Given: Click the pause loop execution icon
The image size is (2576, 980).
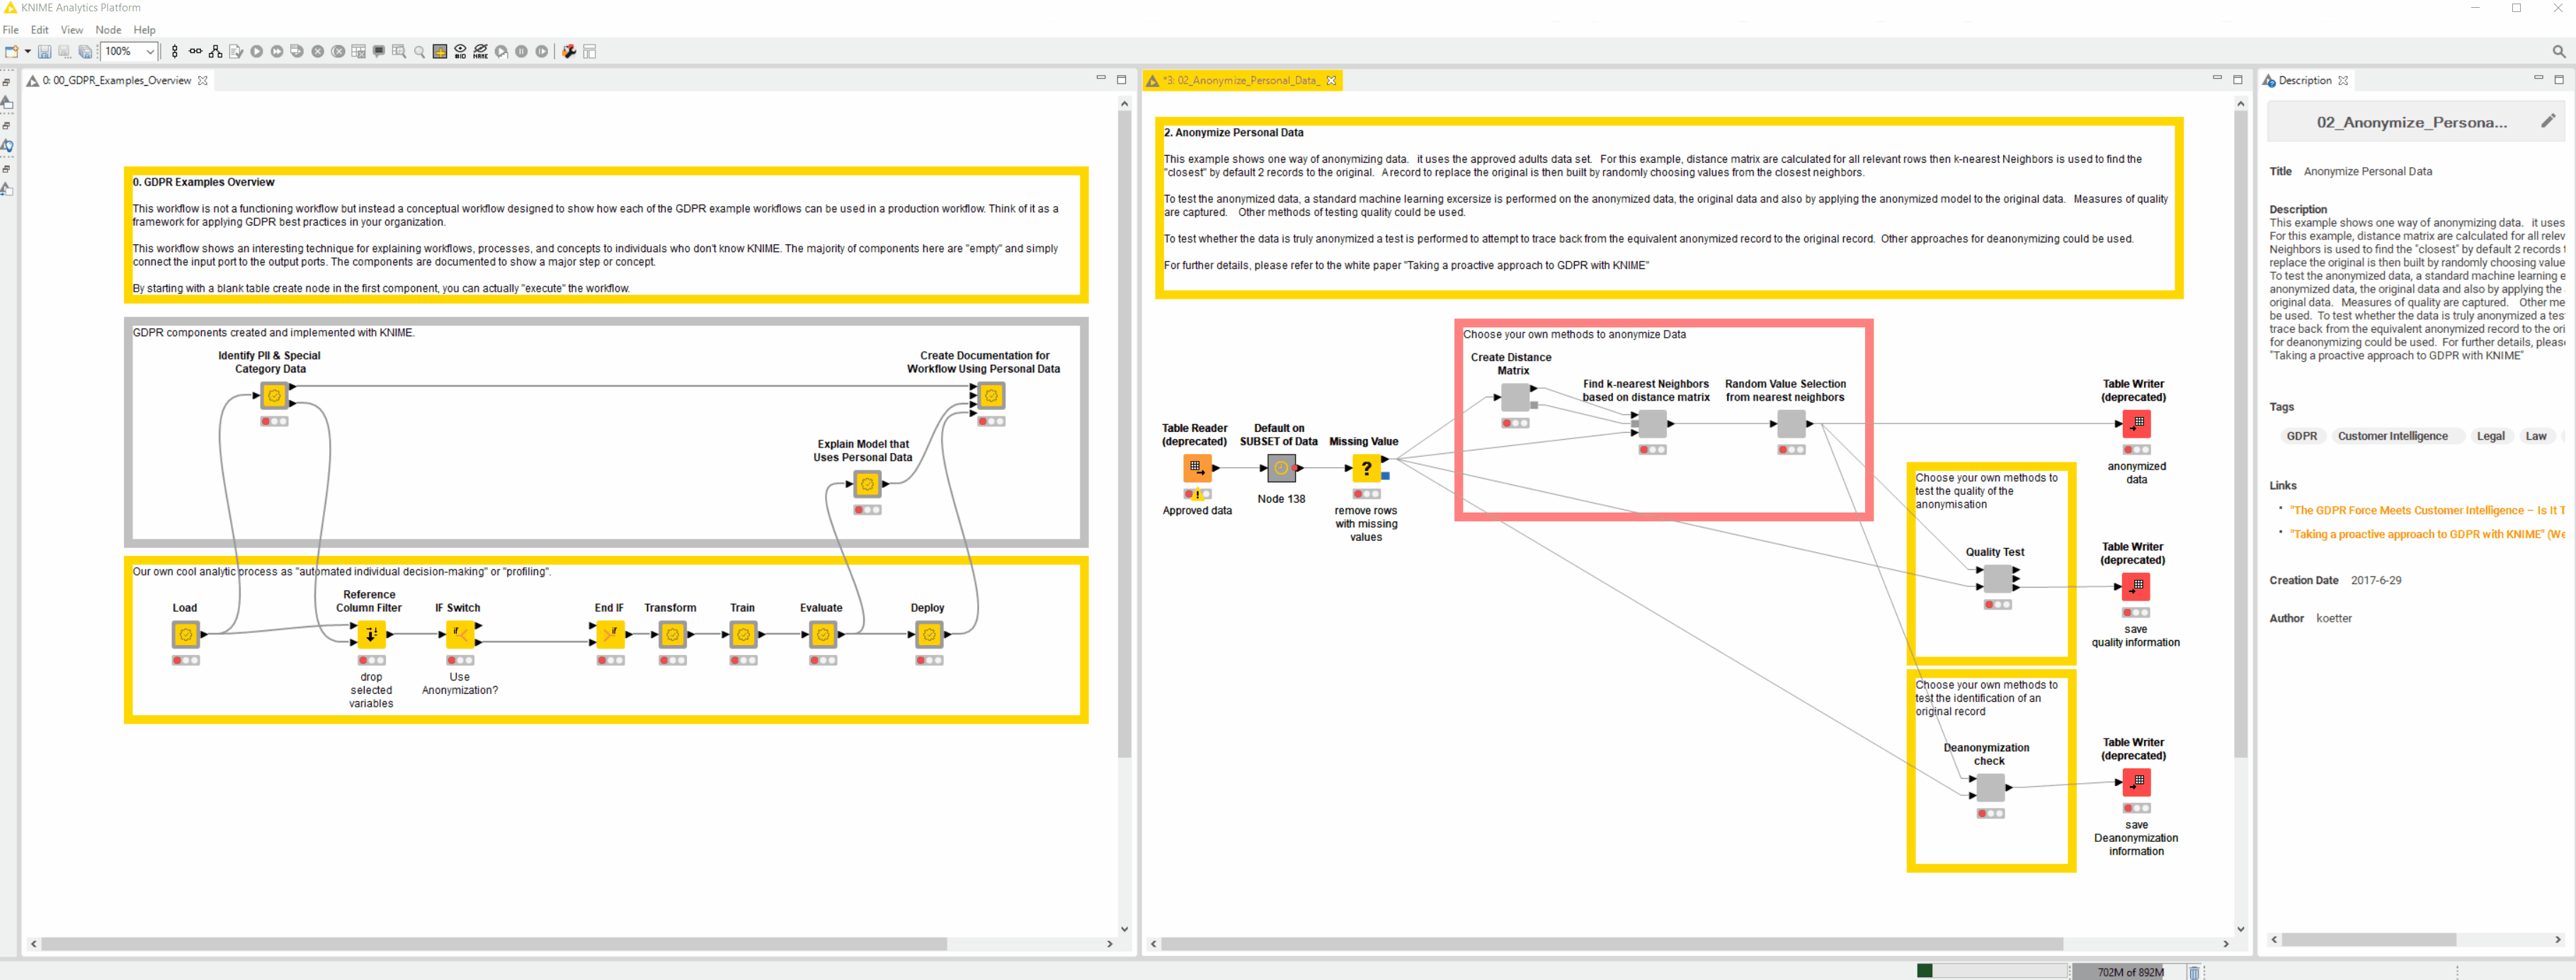Looking at the screenshot, I should click(x=522, y=51).
